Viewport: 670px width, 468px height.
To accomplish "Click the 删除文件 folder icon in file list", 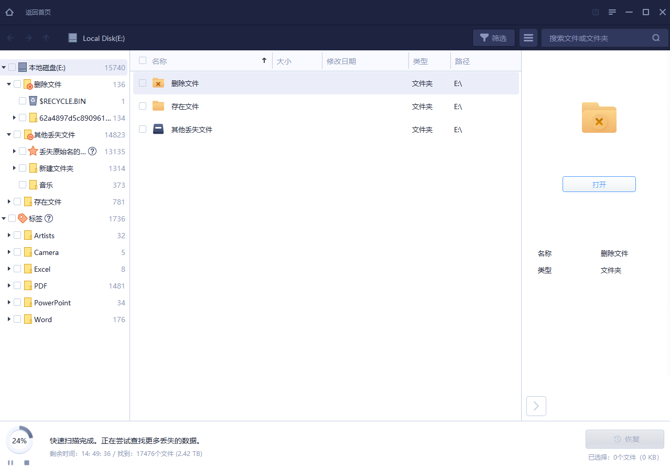I will 158,83.
